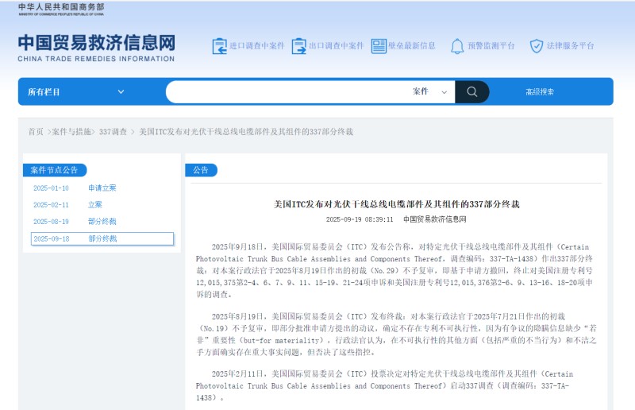This screenshot has width=635, height=410.
Task: Click the import investigation cases icon
Action: [x=220, y=46]
